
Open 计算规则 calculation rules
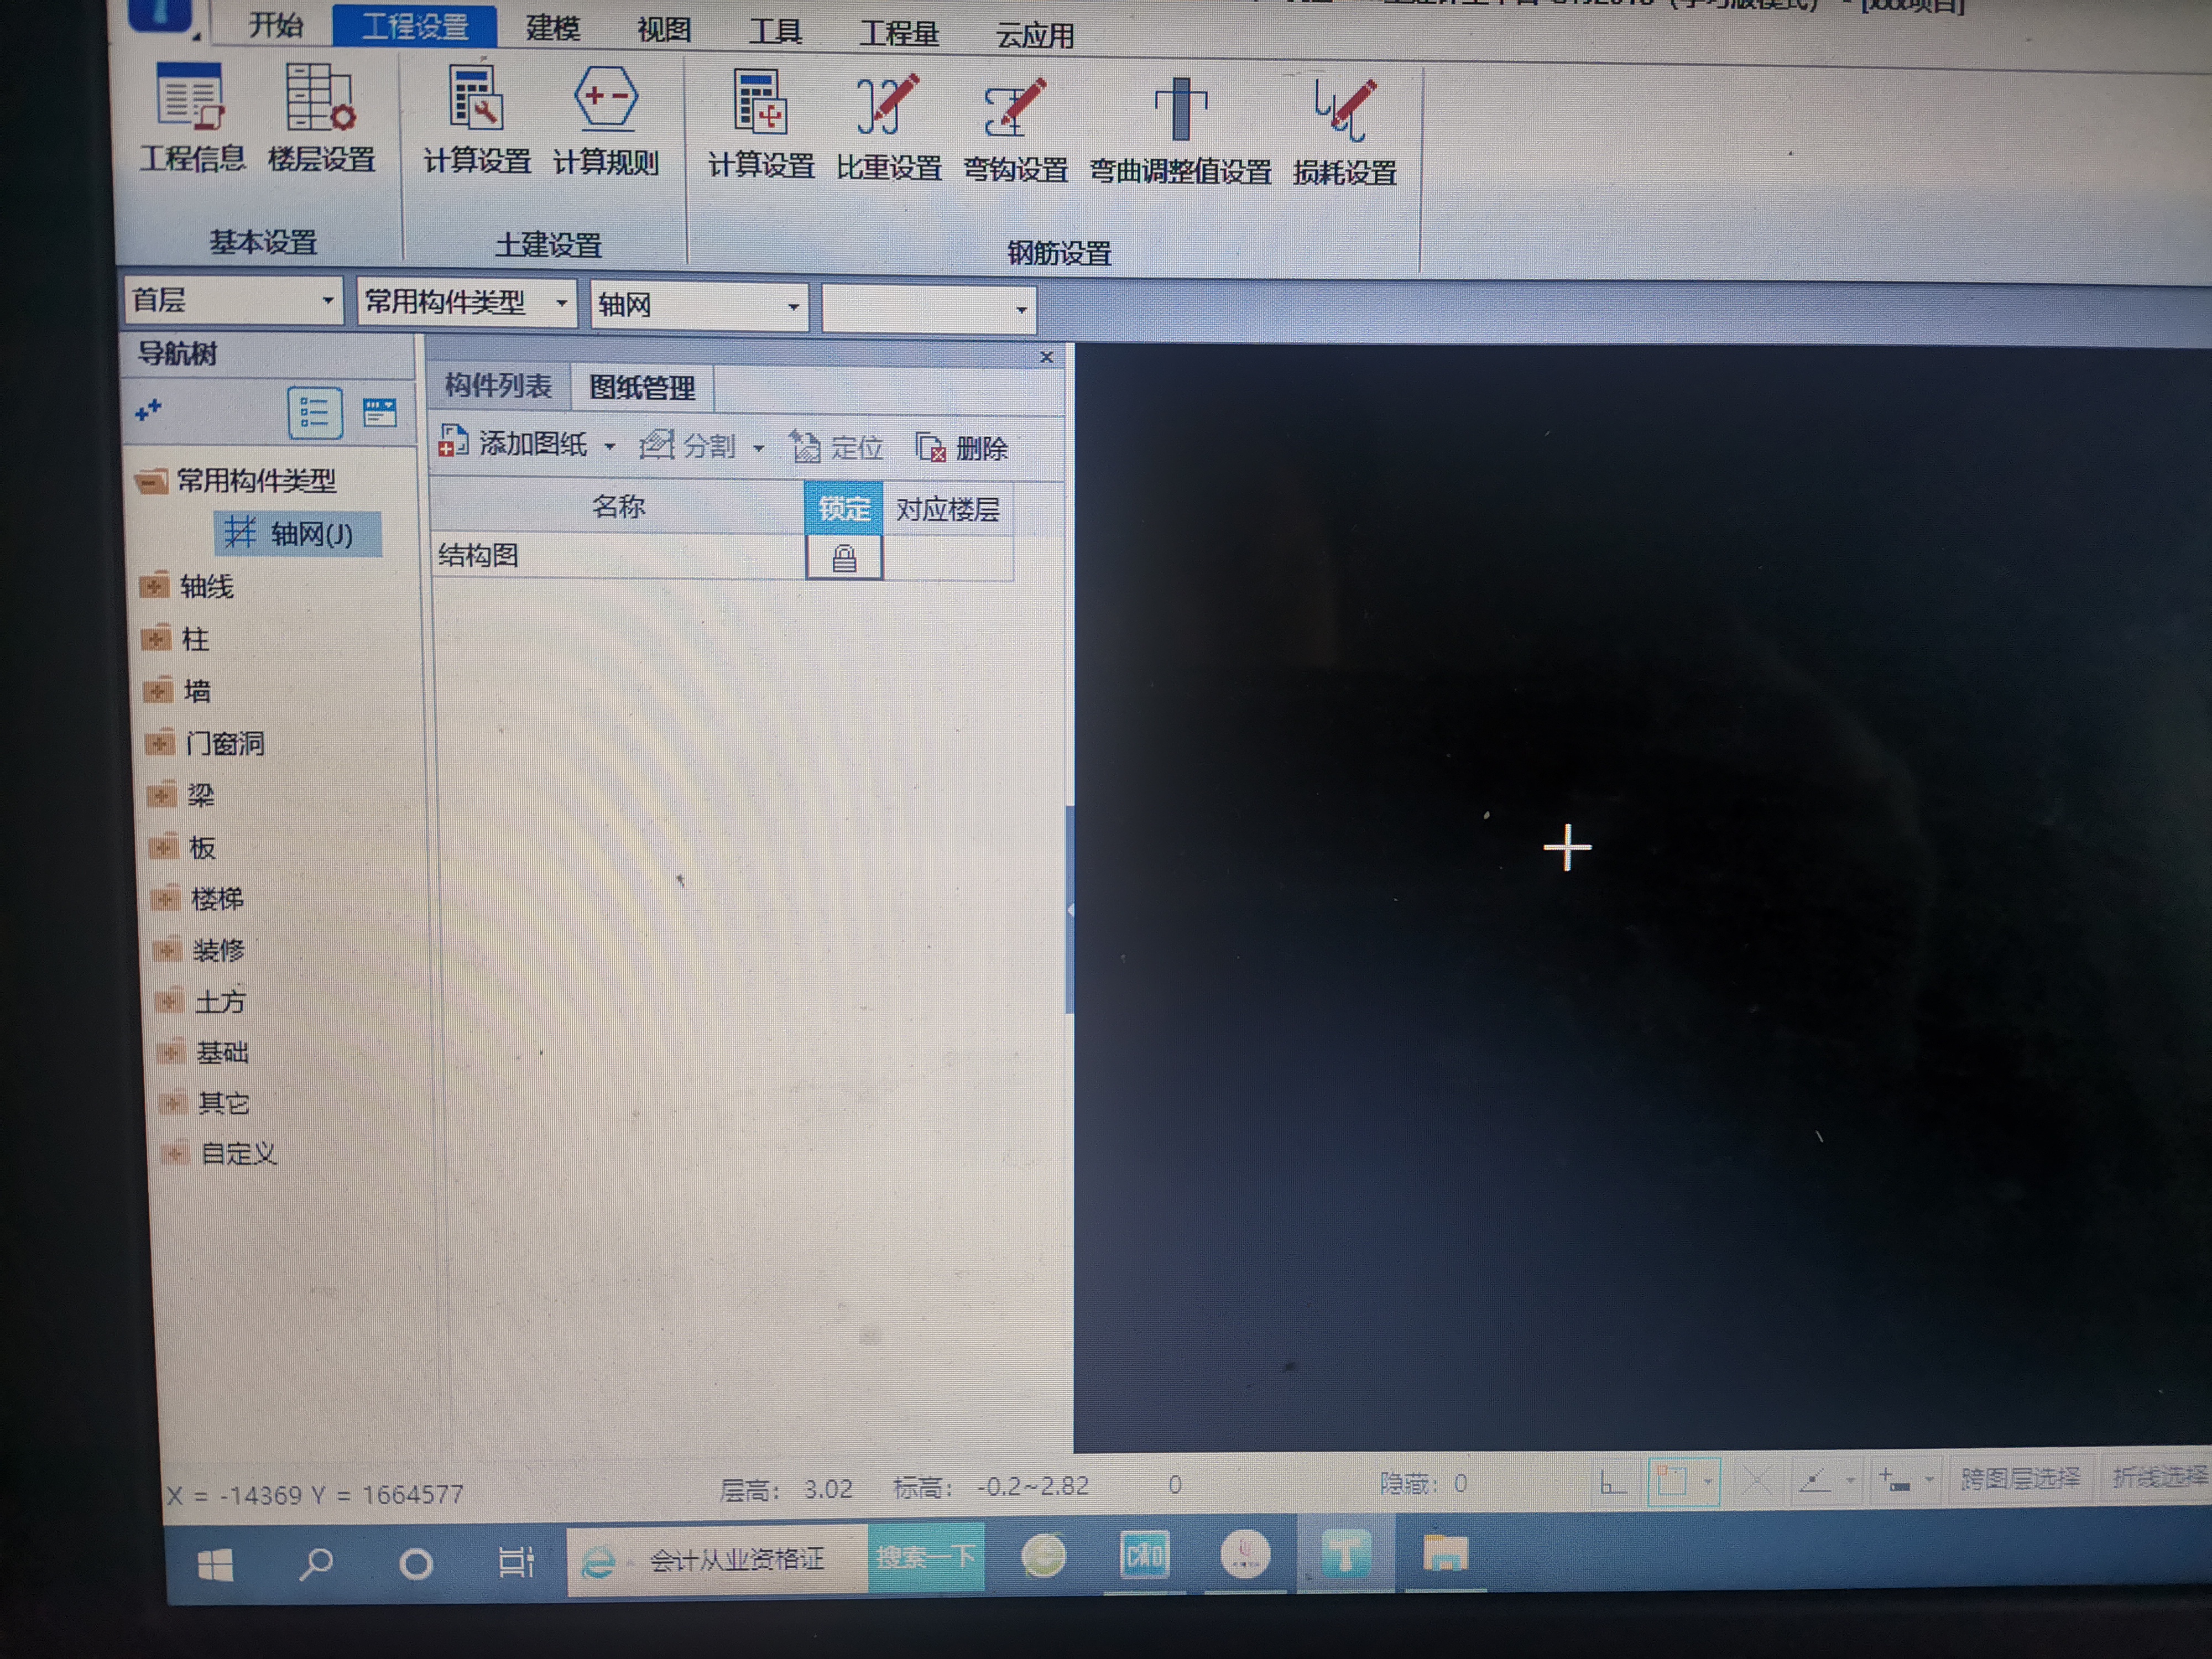(x=605, y=122)
